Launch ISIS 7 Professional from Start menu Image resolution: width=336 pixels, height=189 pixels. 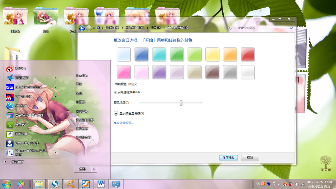click(28, 87)
